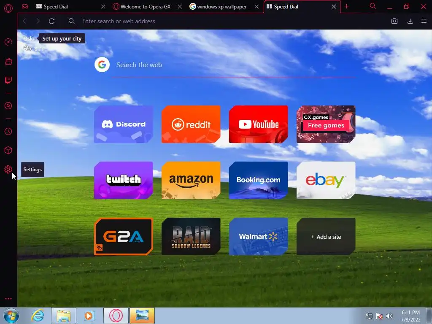432x324 pixels.
Task: Close the first Speed Dial tab
Action: 103,7
